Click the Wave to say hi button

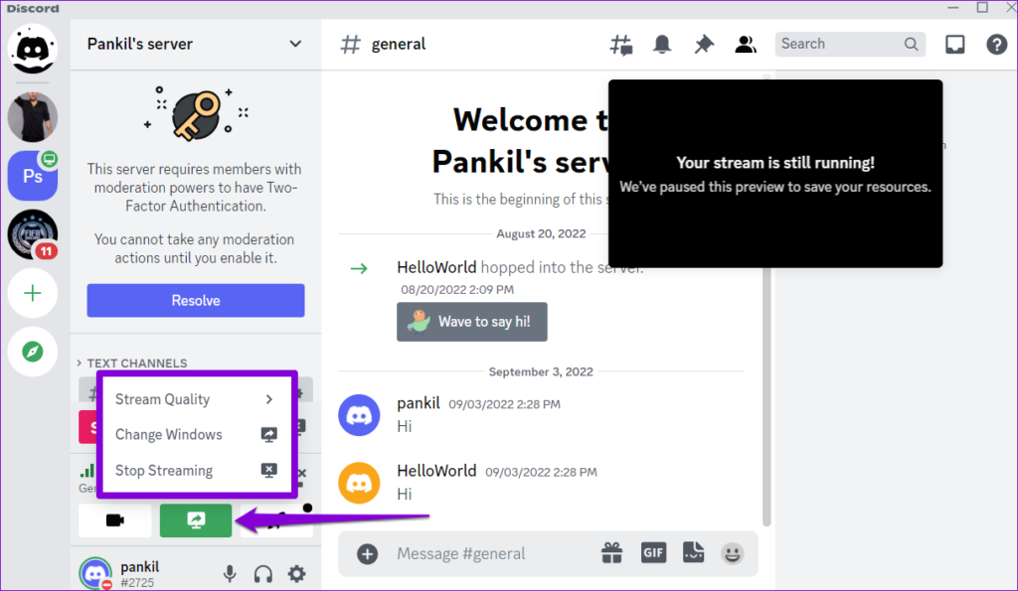pyautogui.click(x=471, y=322)
